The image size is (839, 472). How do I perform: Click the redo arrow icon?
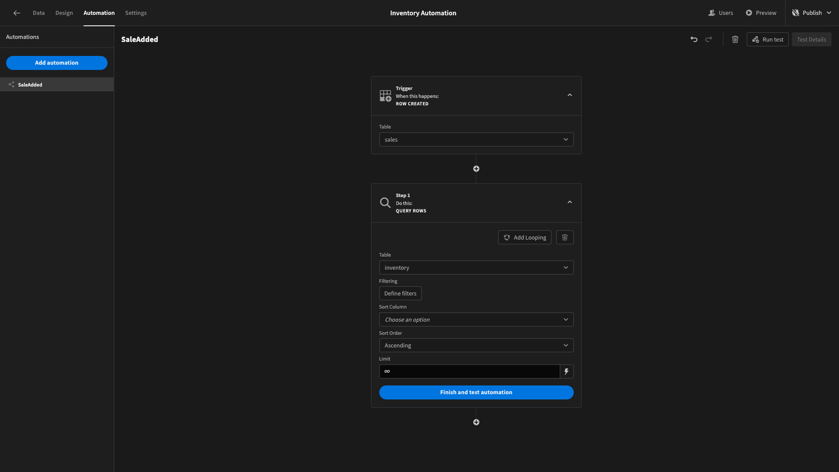(709, 39)
